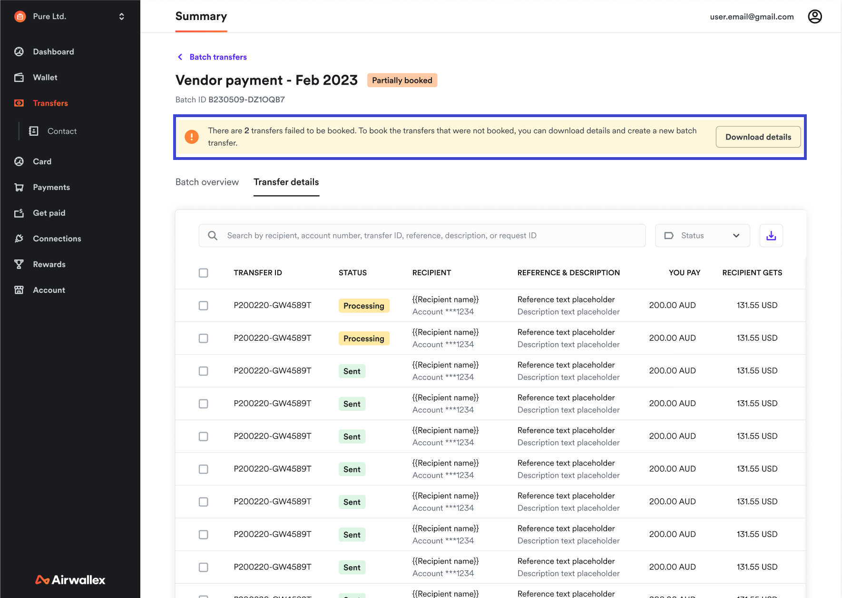Check the fourth Sent transfer row checkbox
The width and height of the screenshot is (842, 598).
204,469
